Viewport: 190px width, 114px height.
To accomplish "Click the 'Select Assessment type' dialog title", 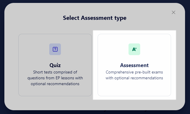I will coord(95,18).
